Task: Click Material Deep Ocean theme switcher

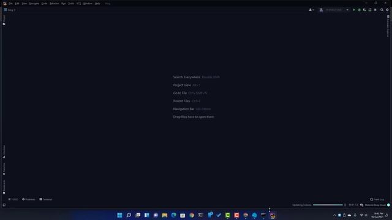Action: (375, 205)
